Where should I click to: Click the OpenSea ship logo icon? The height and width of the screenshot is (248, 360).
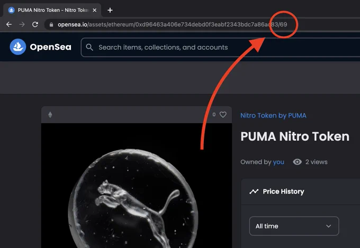pyautogui.click(x=18, y=47)
